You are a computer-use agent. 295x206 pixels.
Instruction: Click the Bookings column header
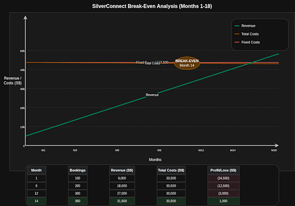click(x=78, y=170)
